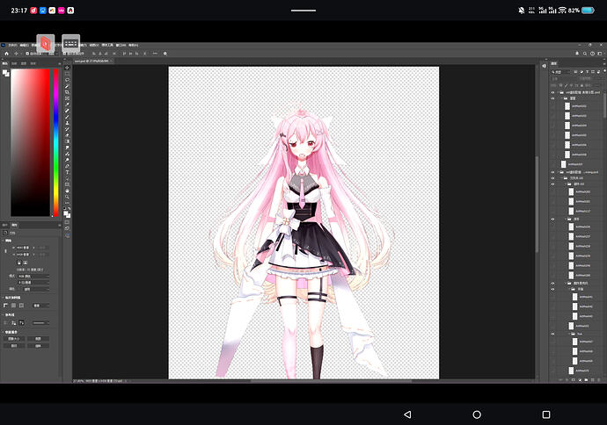Select the Lasso tool
This screenshot has height=425, width=607.
68,80
